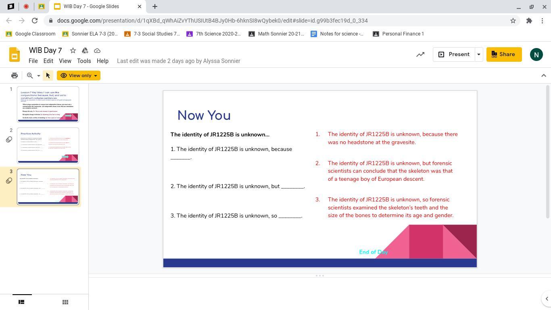
Task: Open last edit version history link
Action: click(x=179, y=61)
